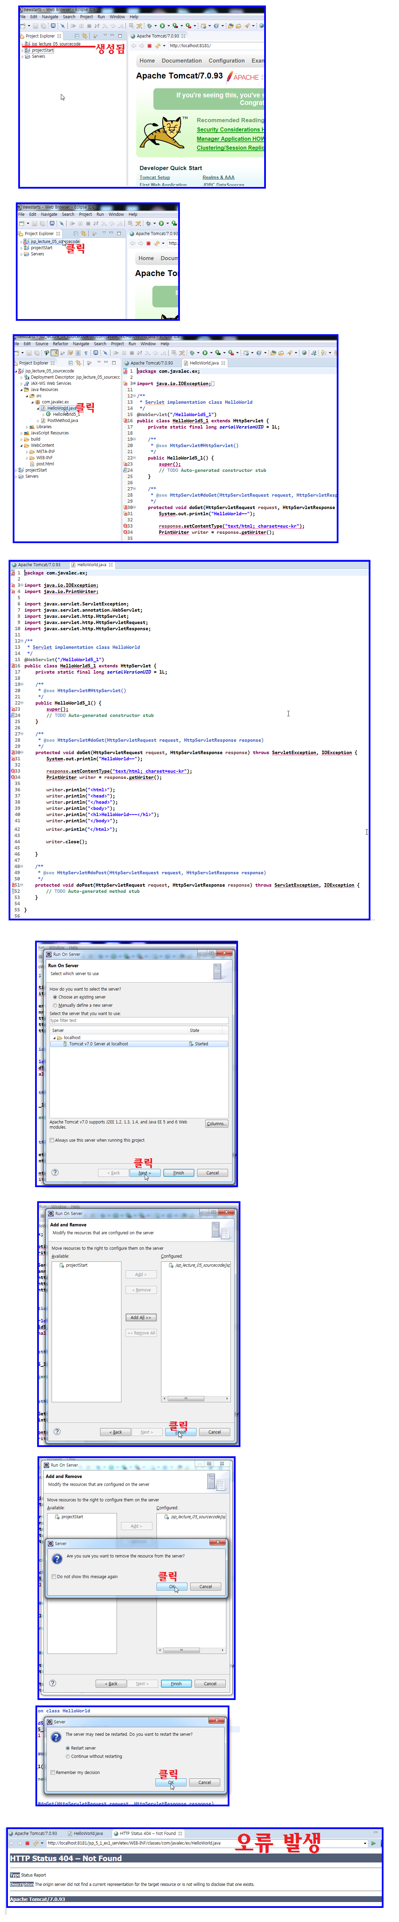Click the < Remove button
Viewport: 399px width, 1922px height.
tap(141, 1289)
